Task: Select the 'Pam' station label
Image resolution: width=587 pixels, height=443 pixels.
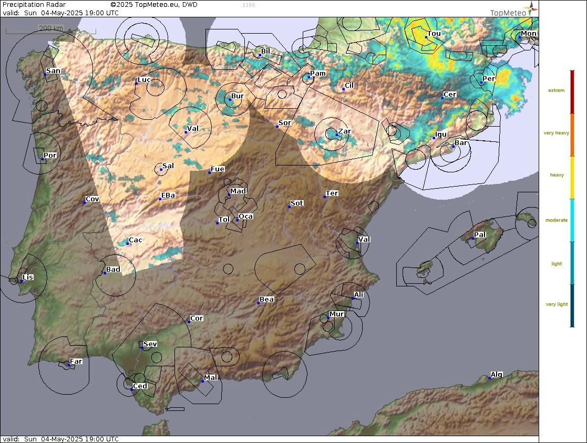Action: 318,74
